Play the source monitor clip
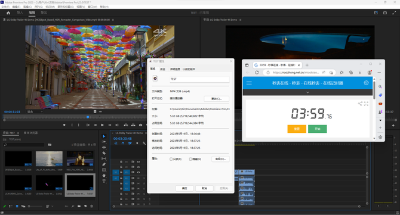 [x=102, y=125]
